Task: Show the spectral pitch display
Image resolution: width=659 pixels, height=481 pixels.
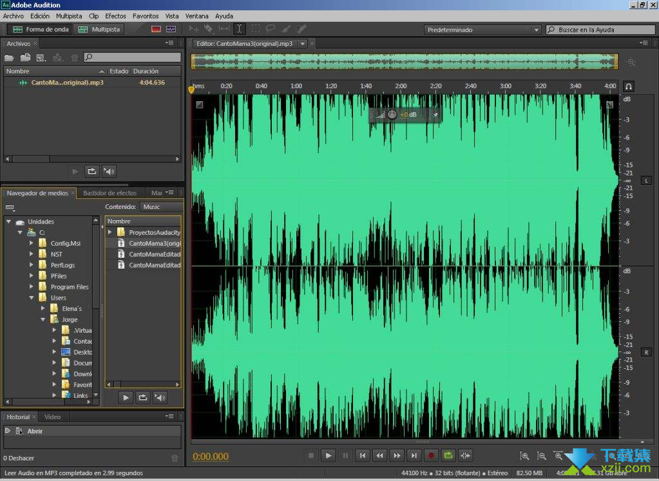Action: (x=171, y=29)
